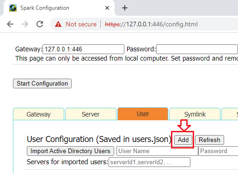
Task: Click the URL in the address bar
Action: [x=151, y=24]
